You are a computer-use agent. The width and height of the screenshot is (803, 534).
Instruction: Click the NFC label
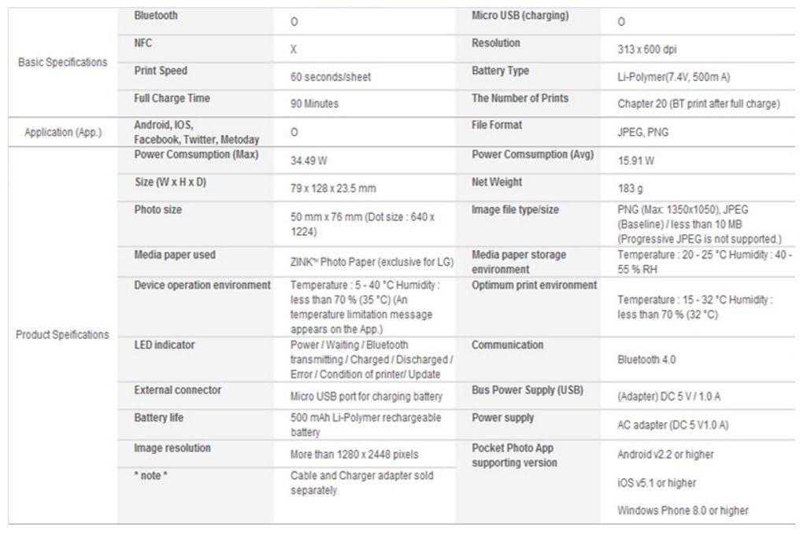click(x=143, y=43)
